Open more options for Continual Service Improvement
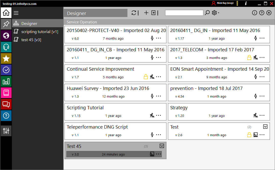Viewport: 275px width, 170px height. [159, 76]
